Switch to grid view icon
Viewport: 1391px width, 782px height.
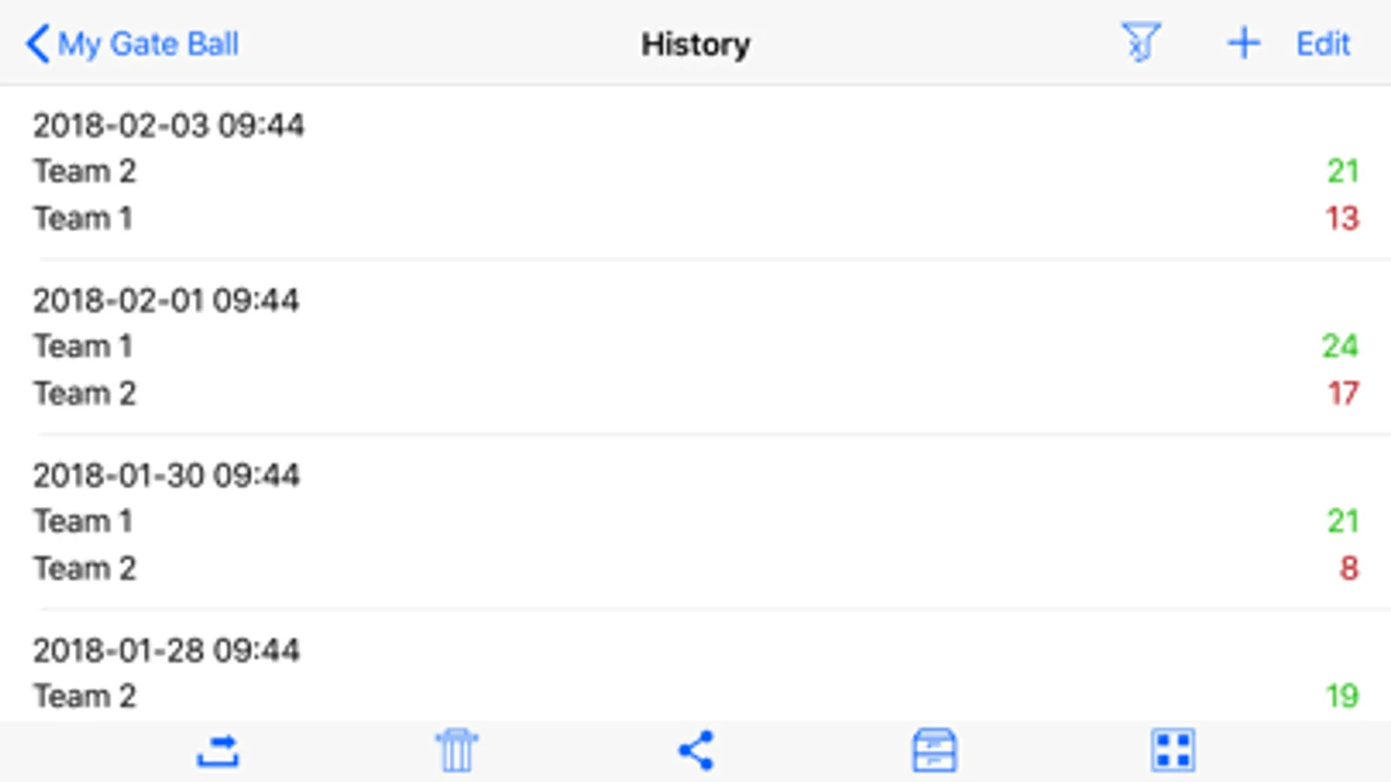click(1173, 751)
